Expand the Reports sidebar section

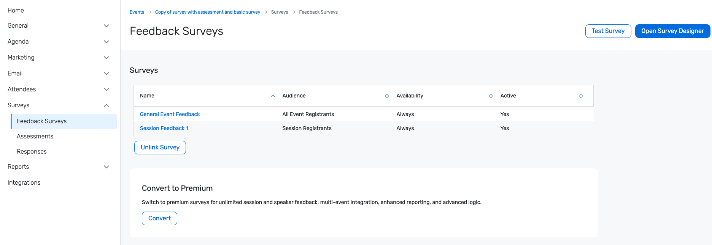pyautogui.click(x=106, y=167)
